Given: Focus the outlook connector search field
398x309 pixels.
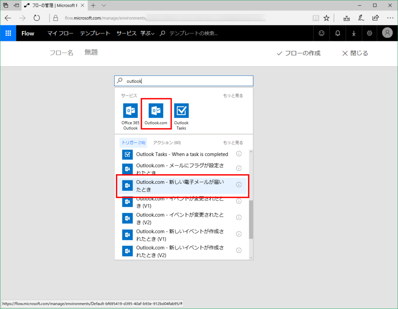Looking at the screenshot, I should (x=184, y=81).
